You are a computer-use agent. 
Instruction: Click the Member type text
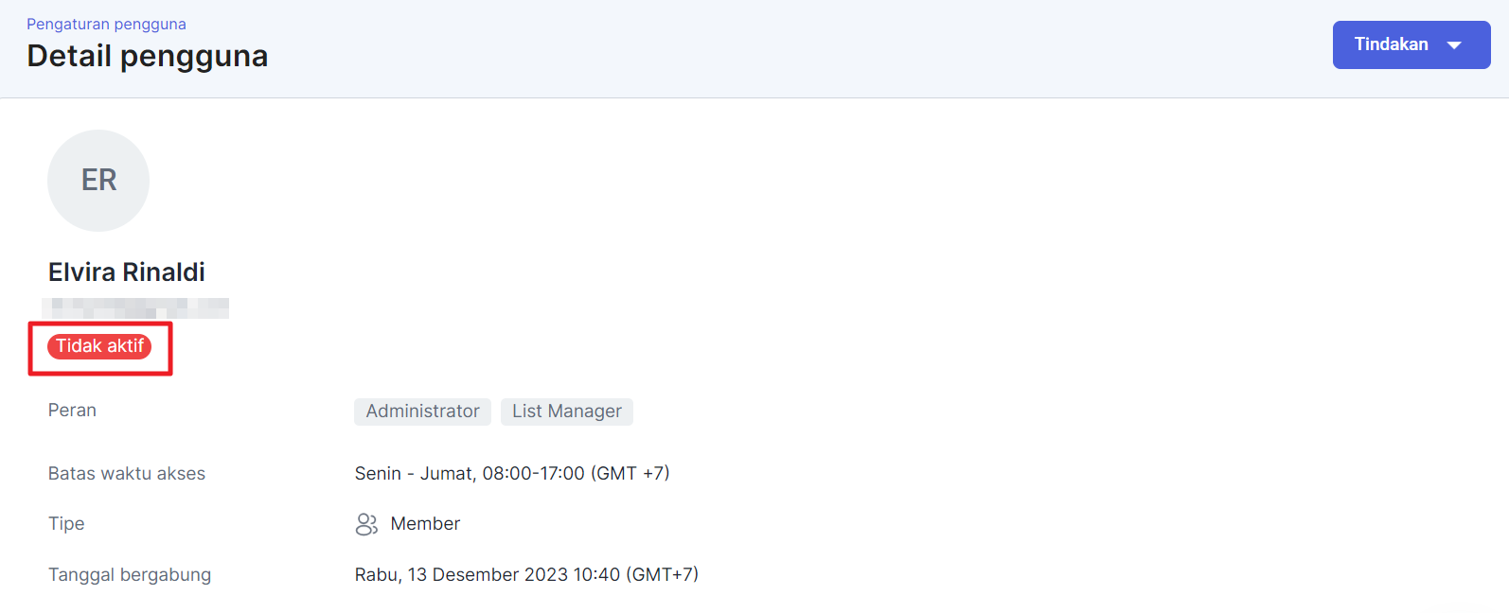coord(425,524)
